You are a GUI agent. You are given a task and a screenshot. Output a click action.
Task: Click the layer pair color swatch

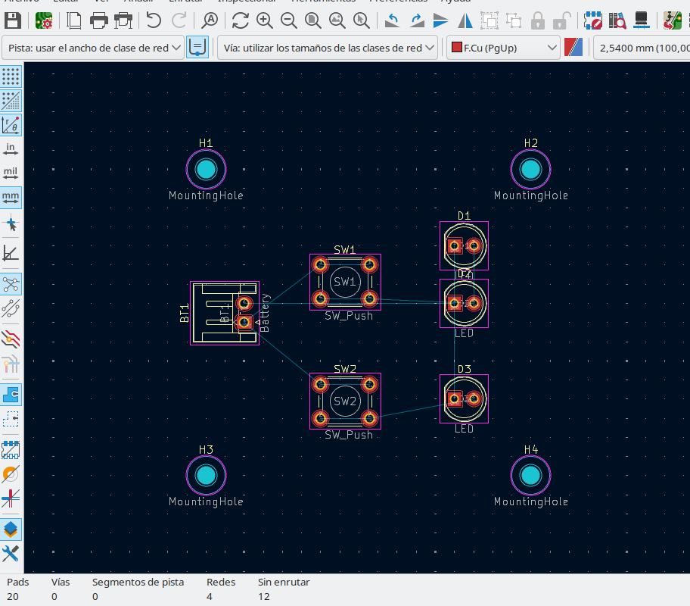click(574, 48)
